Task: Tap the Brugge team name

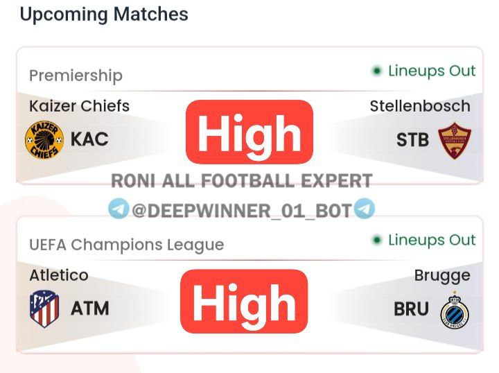Action: [x=442, y=275]
